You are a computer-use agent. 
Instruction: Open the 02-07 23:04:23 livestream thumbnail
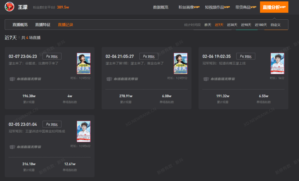point(84,63)
